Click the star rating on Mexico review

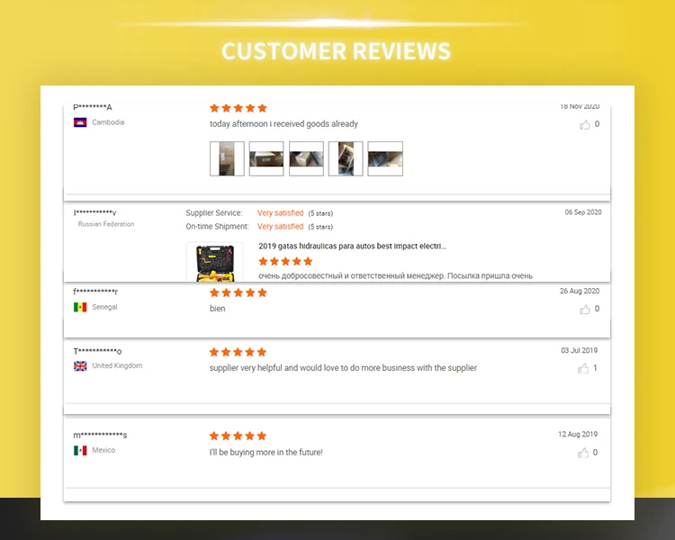pos(238,436)
